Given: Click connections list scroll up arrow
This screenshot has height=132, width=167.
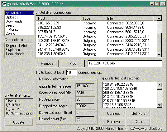Looking at the screenshot, I should [x=159, y=18].
